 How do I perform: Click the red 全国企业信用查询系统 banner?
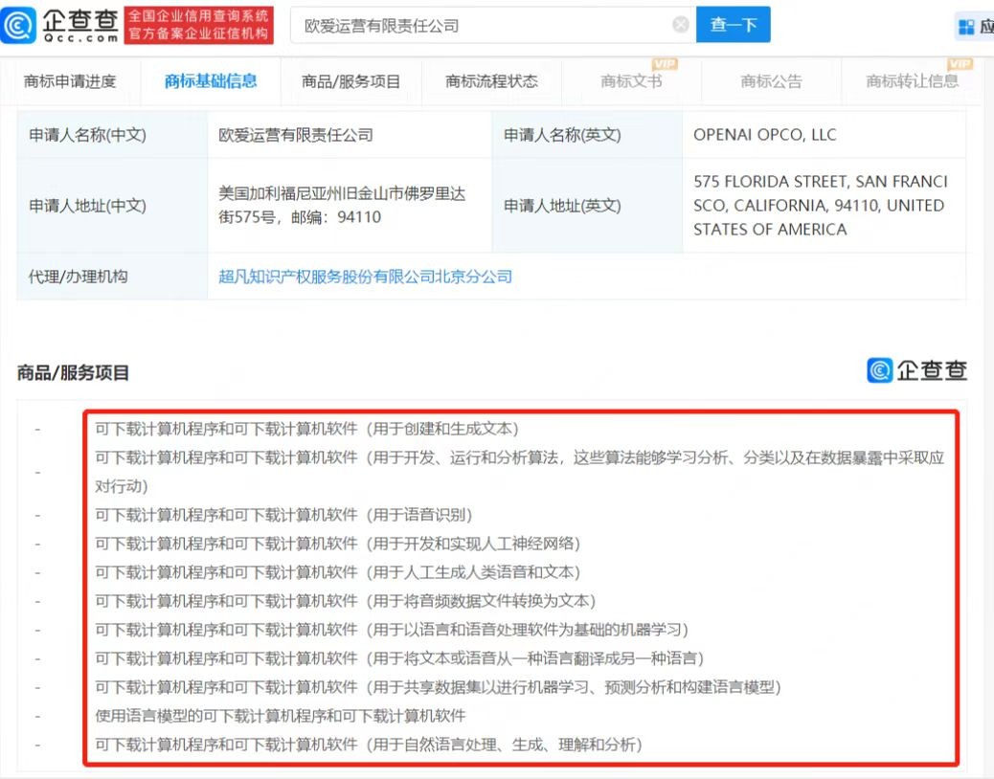click(x=198, y=25)
